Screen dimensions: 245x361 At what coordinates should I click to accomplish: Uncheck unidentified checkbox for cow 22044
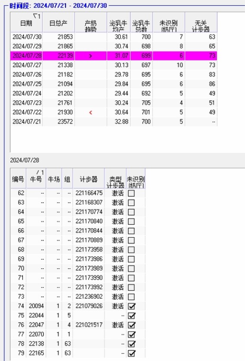(x=131, y=316)
